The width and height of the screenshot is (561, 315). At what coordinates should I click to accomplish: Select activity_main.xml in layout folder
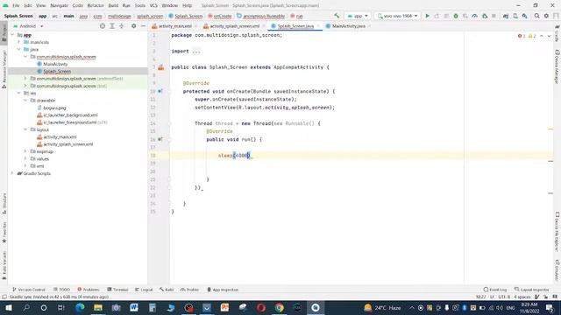[x=60, y=136]
